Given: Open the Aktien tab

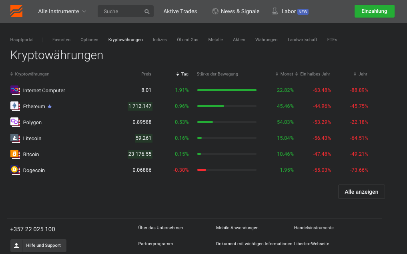Looking at the screenshot, I should click(x=239, y=40).
